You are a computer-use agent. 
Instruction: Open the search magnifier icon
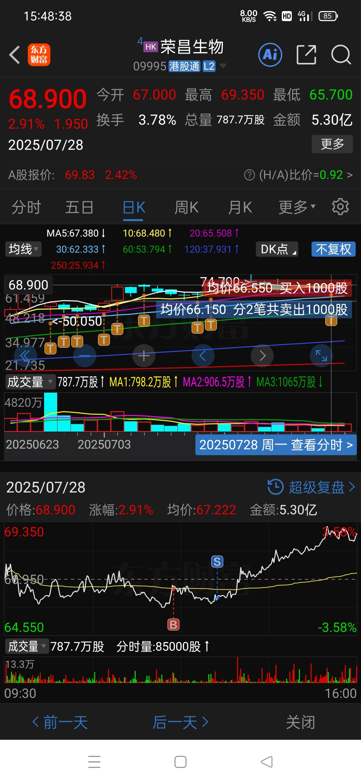pos(341,55)
